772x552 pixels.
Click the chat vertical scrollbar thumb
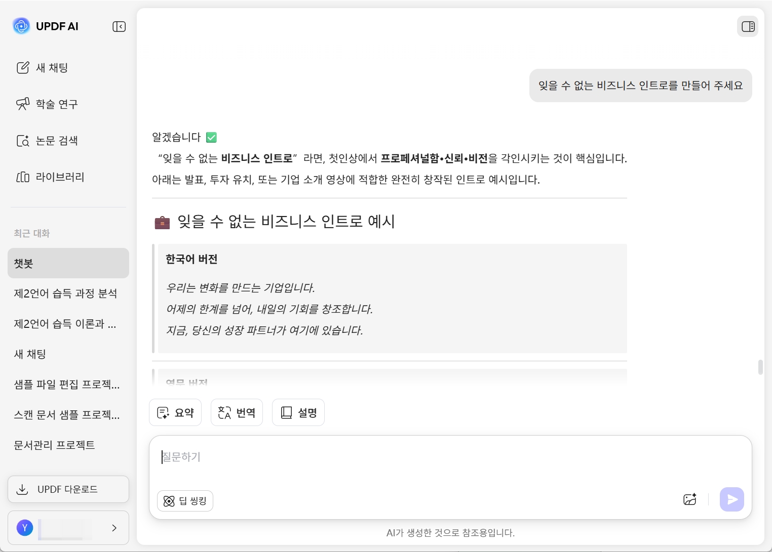[760, 367]
